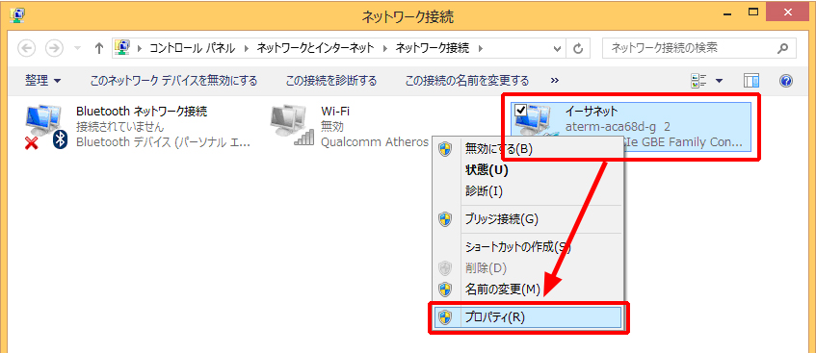Image resolution: width=816 pixels, height=353 pixels.
Task: Select コントロール パネル breadcrumb
Action: [193, 48]
